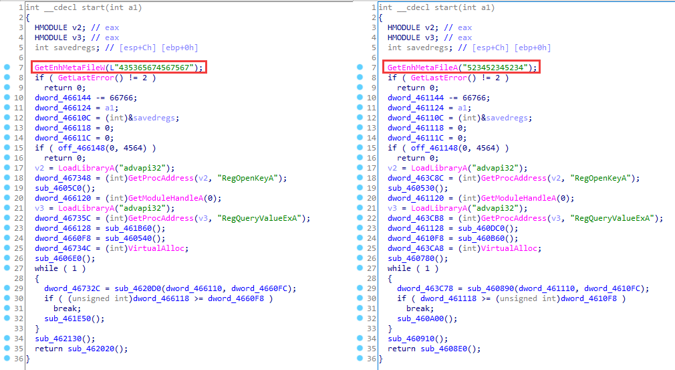Select variable dword_46111C
Screen dimensions: 675x370
[416, 138]
